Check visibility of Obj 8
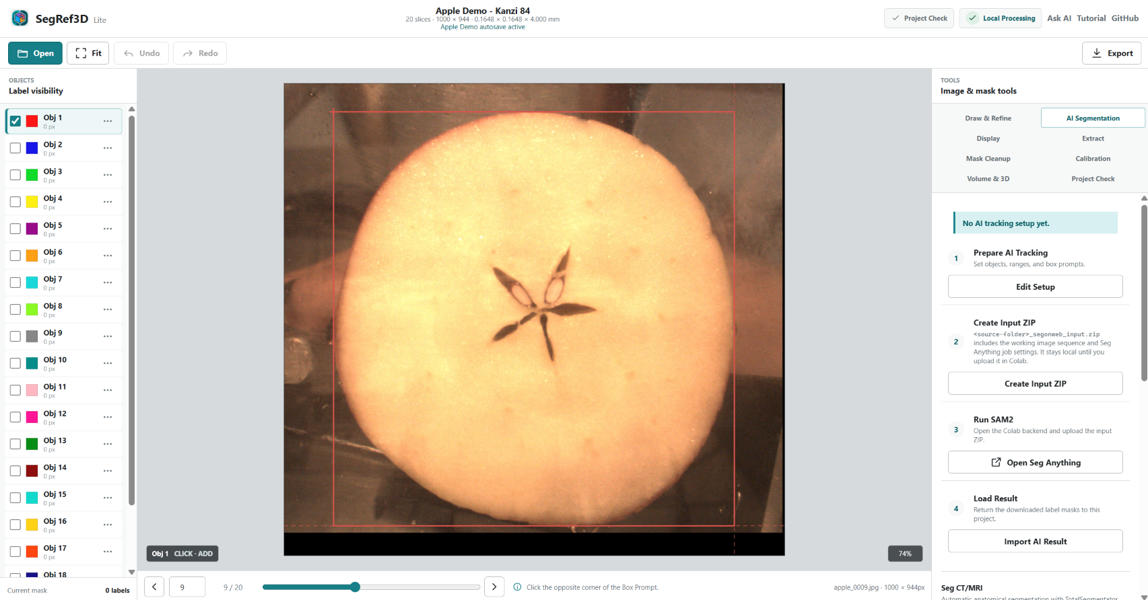The image size is (1148, 600). point(15,309)
